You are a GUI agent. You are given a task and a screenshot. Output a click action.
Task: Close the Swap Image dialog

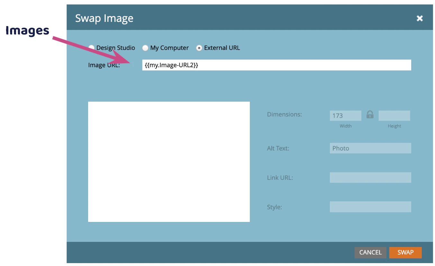420,18
